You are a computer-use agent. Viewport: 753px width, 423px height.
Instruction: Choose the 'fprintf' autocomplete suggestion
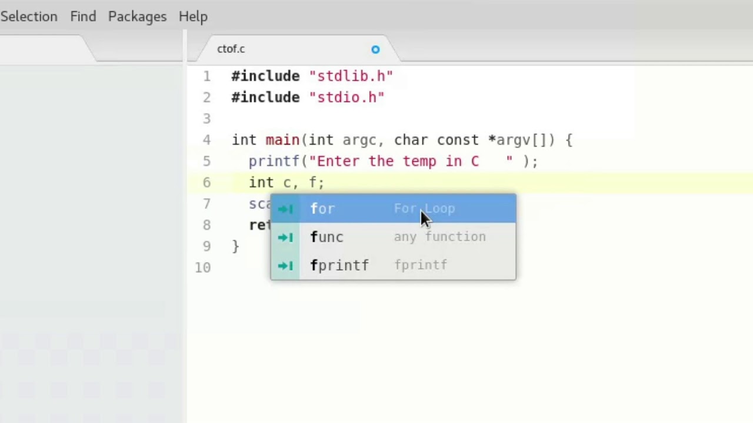pyautogui.click(x=393, y=265)
